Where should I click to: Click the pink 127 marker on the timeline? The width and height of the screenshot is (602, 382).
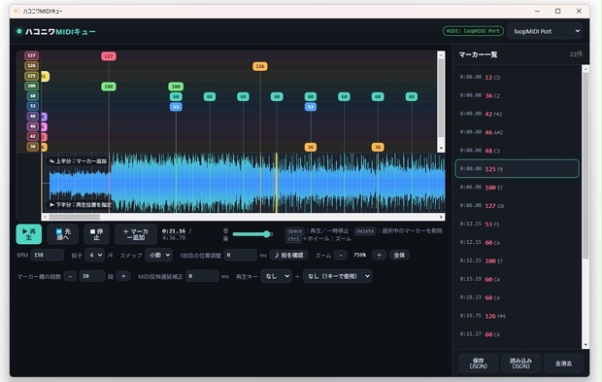tap(109, 56)
